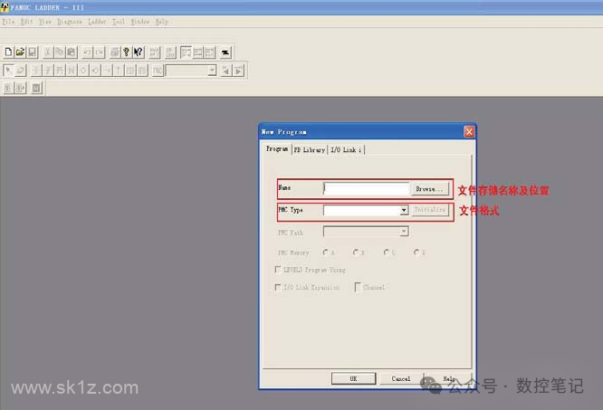Viewport: 603px width, 410px height.
Task: Click the Help button in dialog
Action: pos(448,378)
